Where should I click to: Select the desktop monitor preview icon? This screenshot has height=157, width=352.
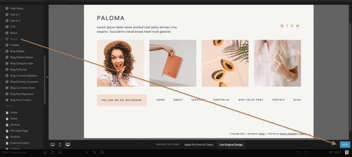[68, 145]
